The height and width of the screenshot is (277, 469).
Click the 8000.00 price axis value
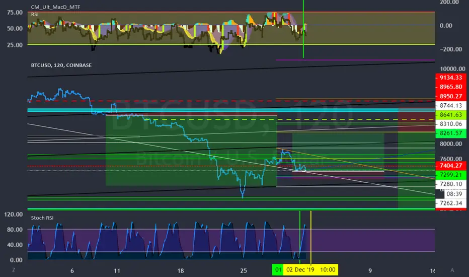tap(451, 144)
